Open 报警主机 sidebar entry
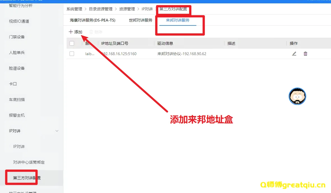Image resolution: width=331 pixels, height=193 pixels. point(17,115)
